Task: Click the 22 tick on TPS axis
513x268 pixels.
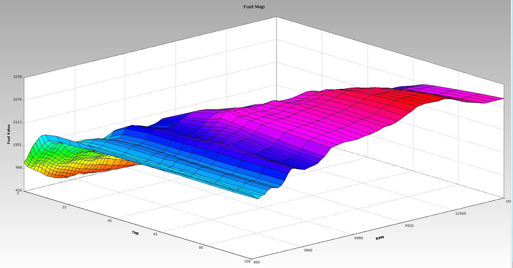Action: [64, 207]
